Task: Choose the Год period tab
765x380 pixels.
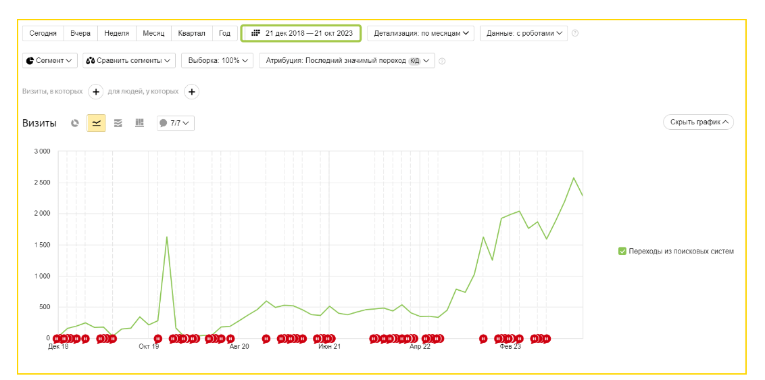Action: (224, 34)
